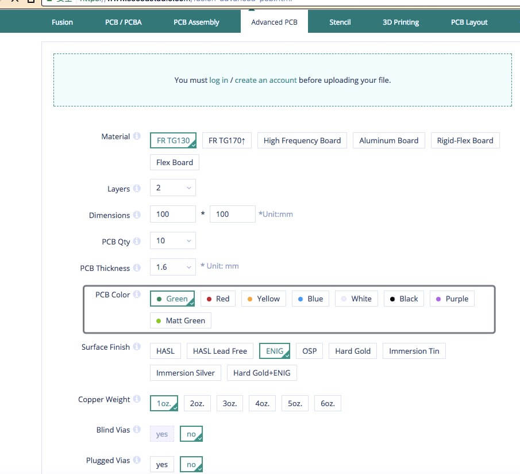The width and height of the screenshot is (520, 474).
Task: Click the PCB Thickness info icon
Action: tap(137, 268)
